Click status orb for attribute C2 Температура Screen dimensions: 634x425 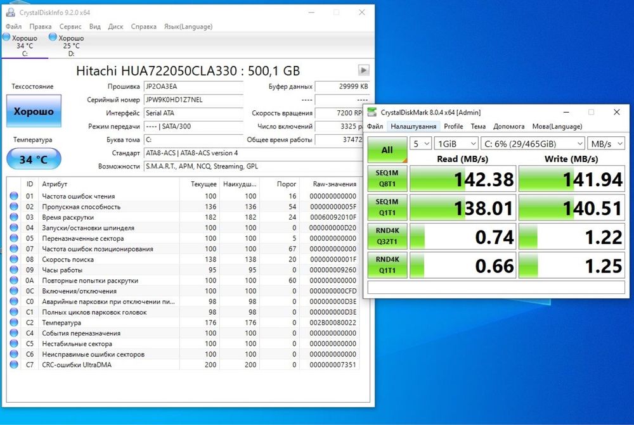[x=14, y=322]
